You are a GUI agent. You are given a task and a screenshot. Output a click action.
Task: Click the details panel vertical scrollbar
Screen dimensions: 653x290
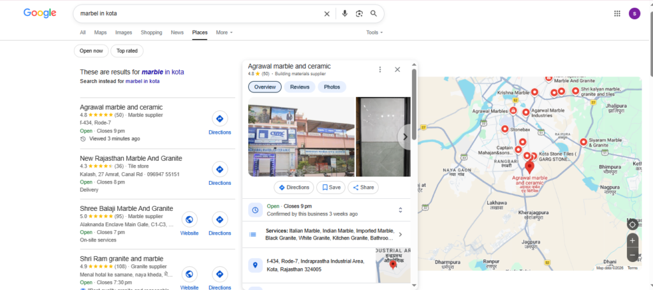pos(414,104)
